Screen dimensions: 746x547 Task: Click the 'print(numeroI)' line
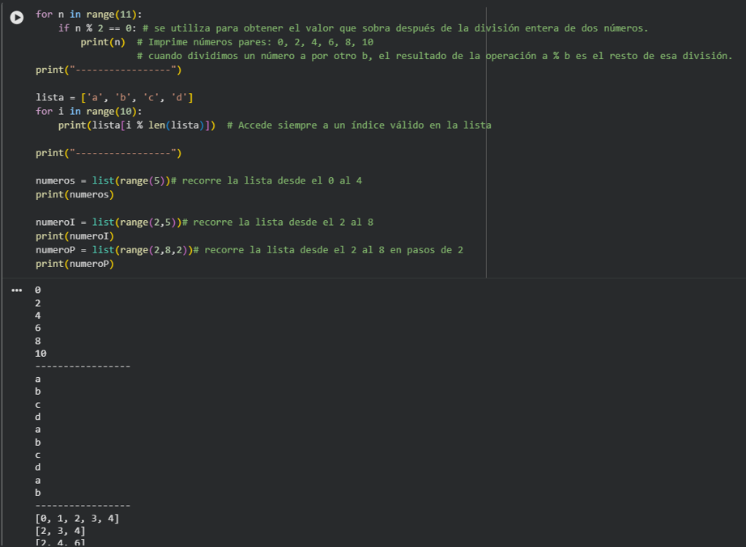(x=75, y=236)
